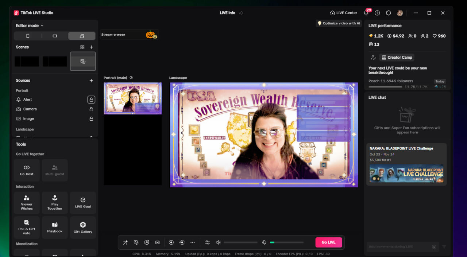The image size is (467, 257).
Task: Open the settings gear icon
Action: pyautogui.click(x=389, y=13)
